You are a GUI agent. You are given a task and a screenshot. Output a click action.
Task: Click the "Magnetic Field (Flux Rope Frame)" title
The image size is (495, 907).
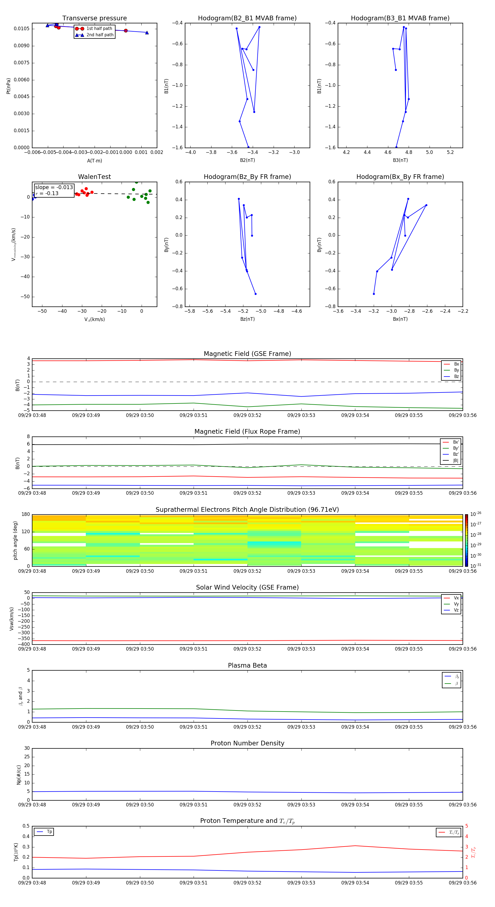247,432
